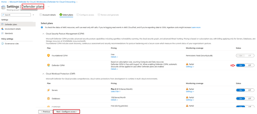Click the Servers plan icon
Viewport: 257px width, 114px height.
(48, 90)
